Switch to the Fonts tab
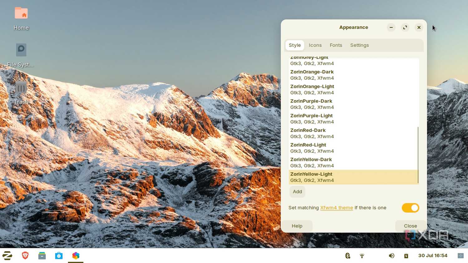468x263 pixels. 336,45
